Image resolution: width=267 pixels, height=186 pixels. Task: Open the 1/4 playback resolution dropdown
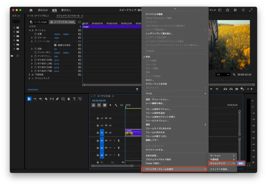pos(223,75)
